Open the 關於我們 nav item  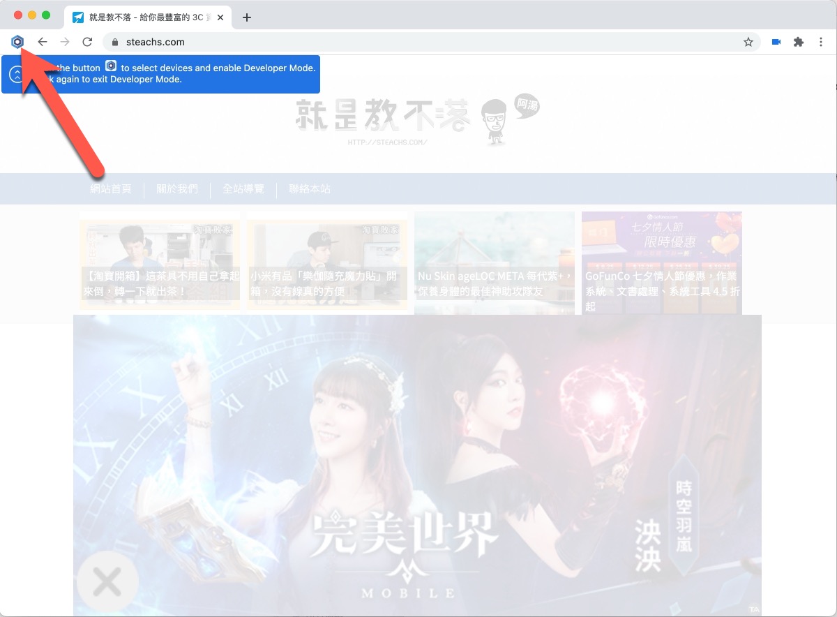pyautogui.click(x=177, y=189)
